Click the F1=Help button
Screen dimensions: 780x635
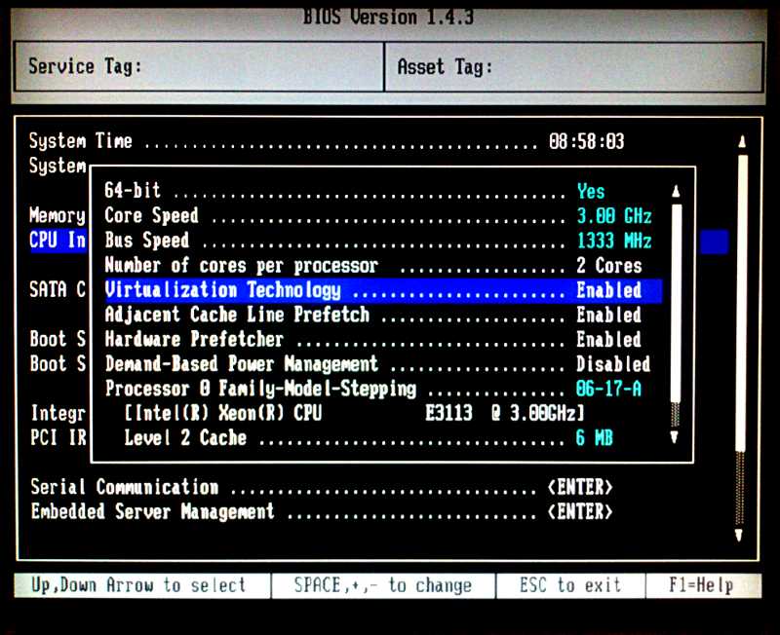pyautogui.click(x=700, y=585)
